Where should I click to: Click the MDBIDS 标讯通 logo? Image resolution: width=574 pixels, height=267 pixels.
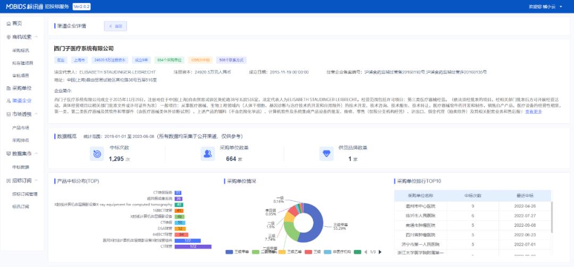pyautogui.click(x=24, y=6)
